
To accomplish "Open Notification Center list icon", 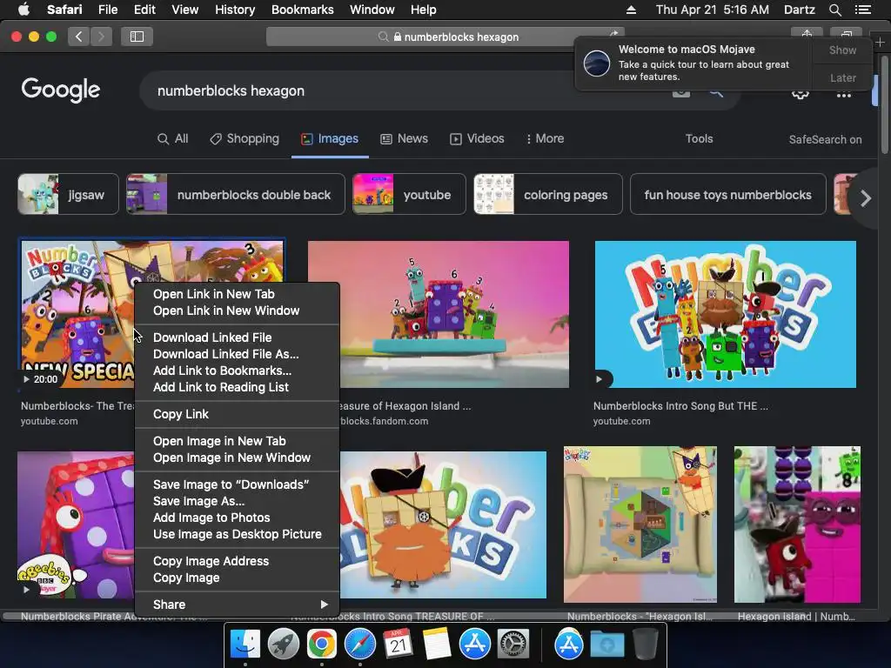I will point(862,10).
